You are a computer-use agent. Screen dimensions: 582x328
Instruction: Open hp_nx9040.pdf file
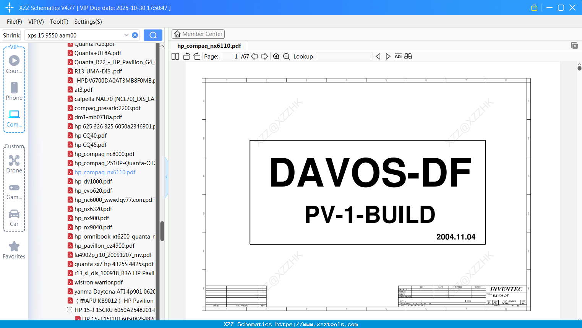pyautogui.click(x=93, y=227)
